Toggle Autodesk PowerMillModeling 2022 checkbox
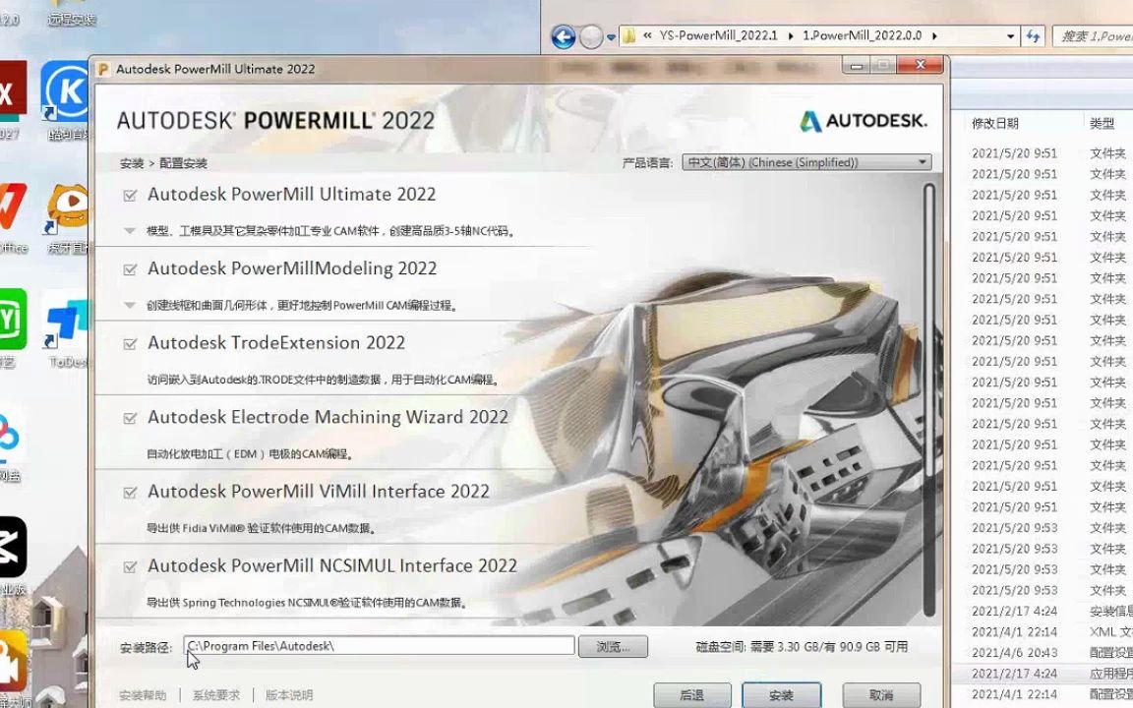1133x708 pixels. click(130, 269)
